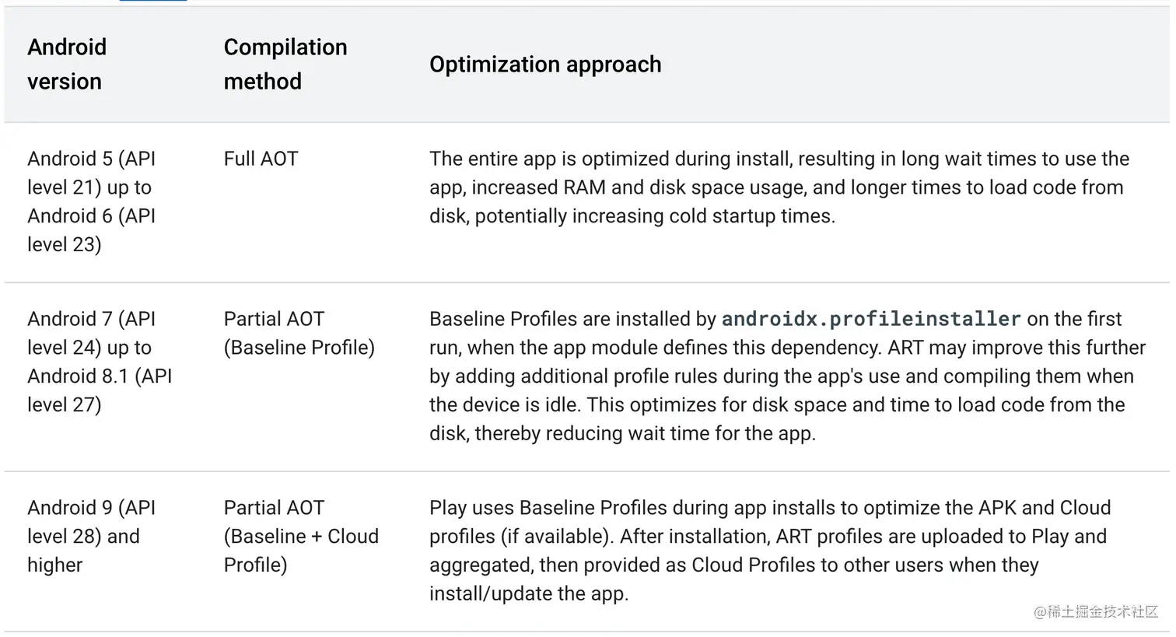Select the 'Android 5 (API level 21)' version cell
The image size is (1176, 637).
pyautogui.click(x=92, y=201)
